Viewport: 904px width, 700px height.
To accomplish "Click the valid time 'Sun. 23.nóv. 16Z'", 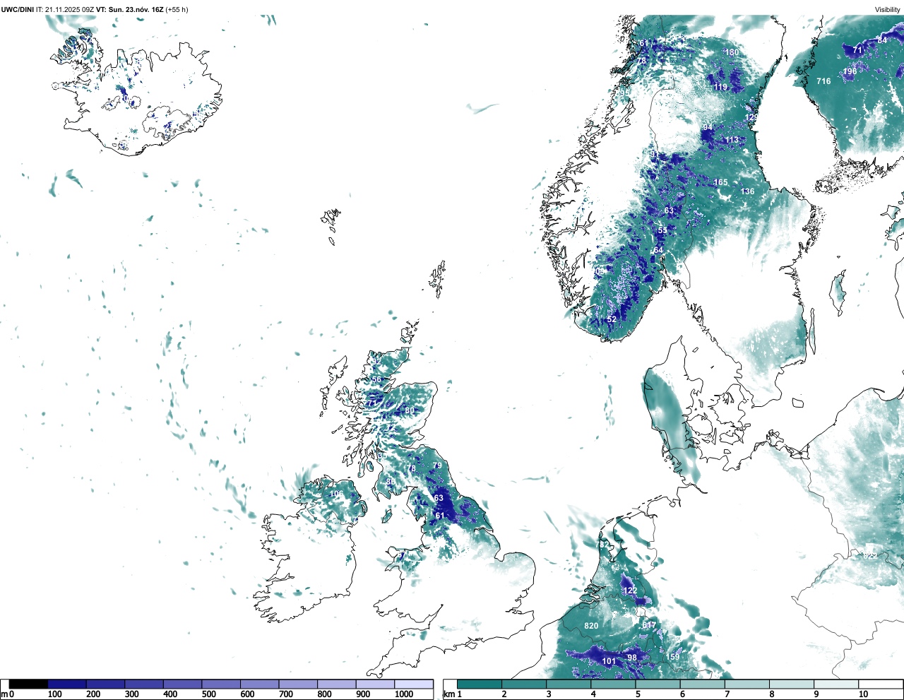I will (136, 10).
